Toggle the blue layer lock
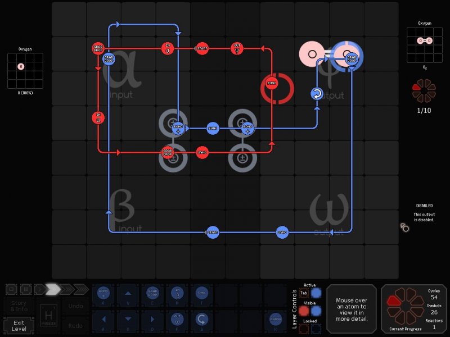The image size is (450, 337). (x=316, y=329)
